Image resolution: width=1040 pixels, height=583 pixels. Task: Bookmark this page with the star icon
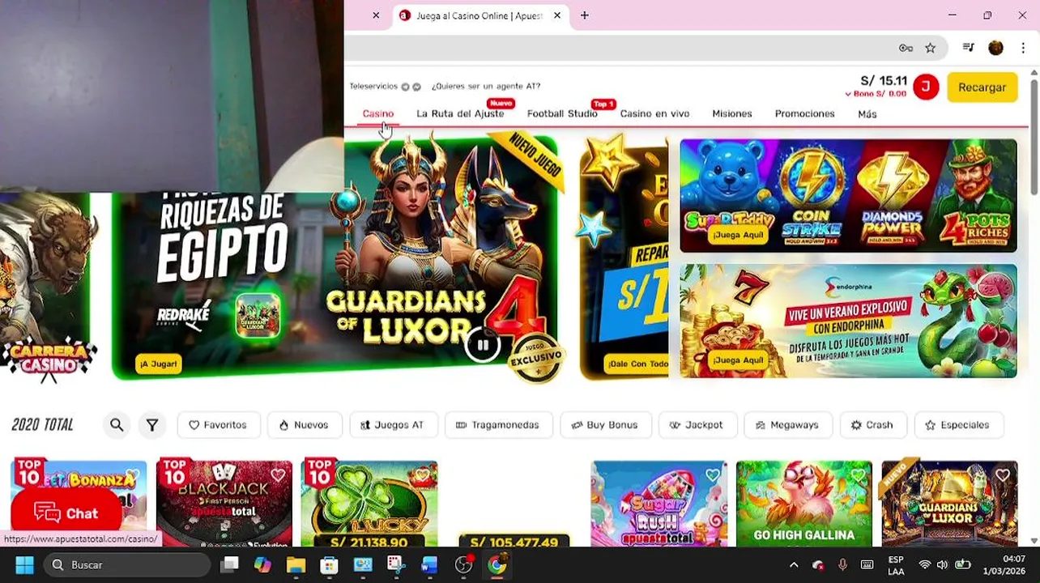[x=931, y=49]
